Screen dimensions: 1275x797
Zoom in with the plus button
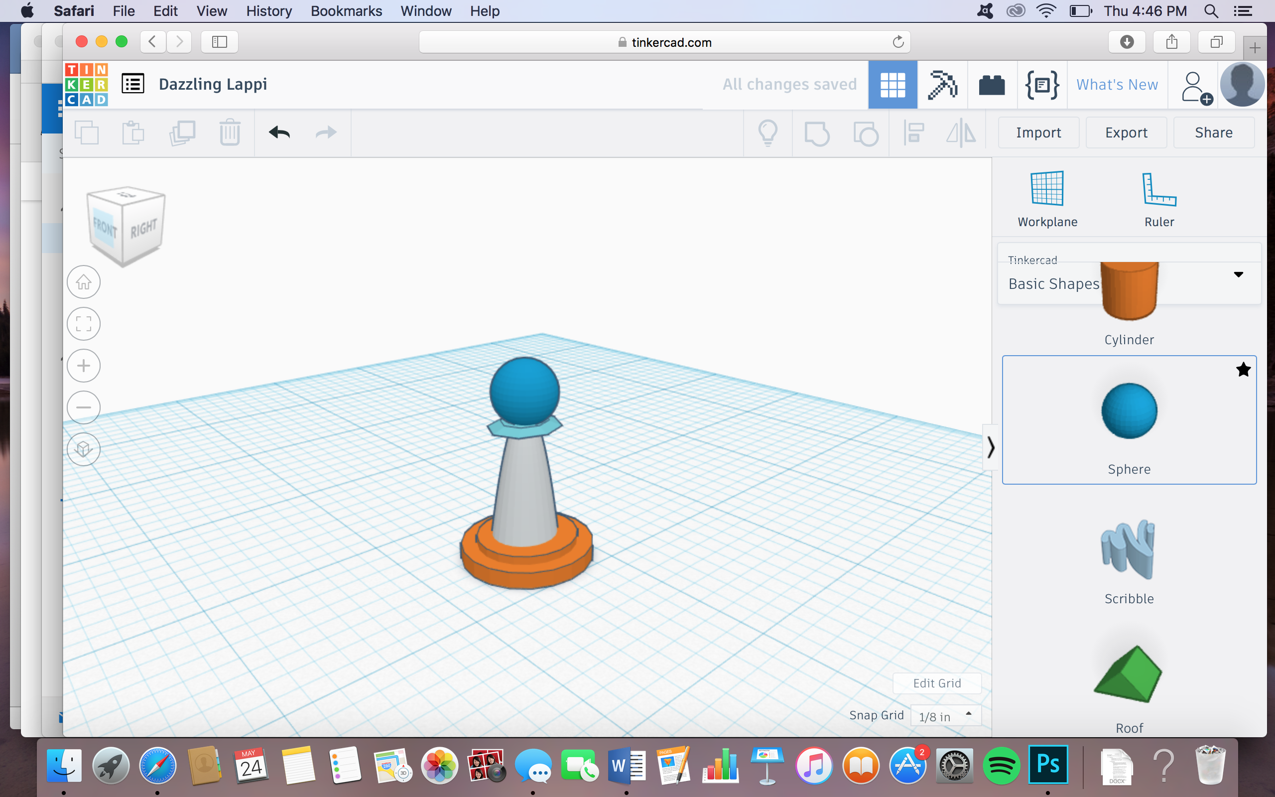[84, 365]
